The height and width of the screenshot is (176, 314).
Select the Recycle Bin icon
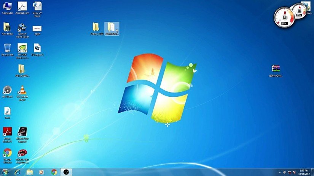click(x=7, y=50)
